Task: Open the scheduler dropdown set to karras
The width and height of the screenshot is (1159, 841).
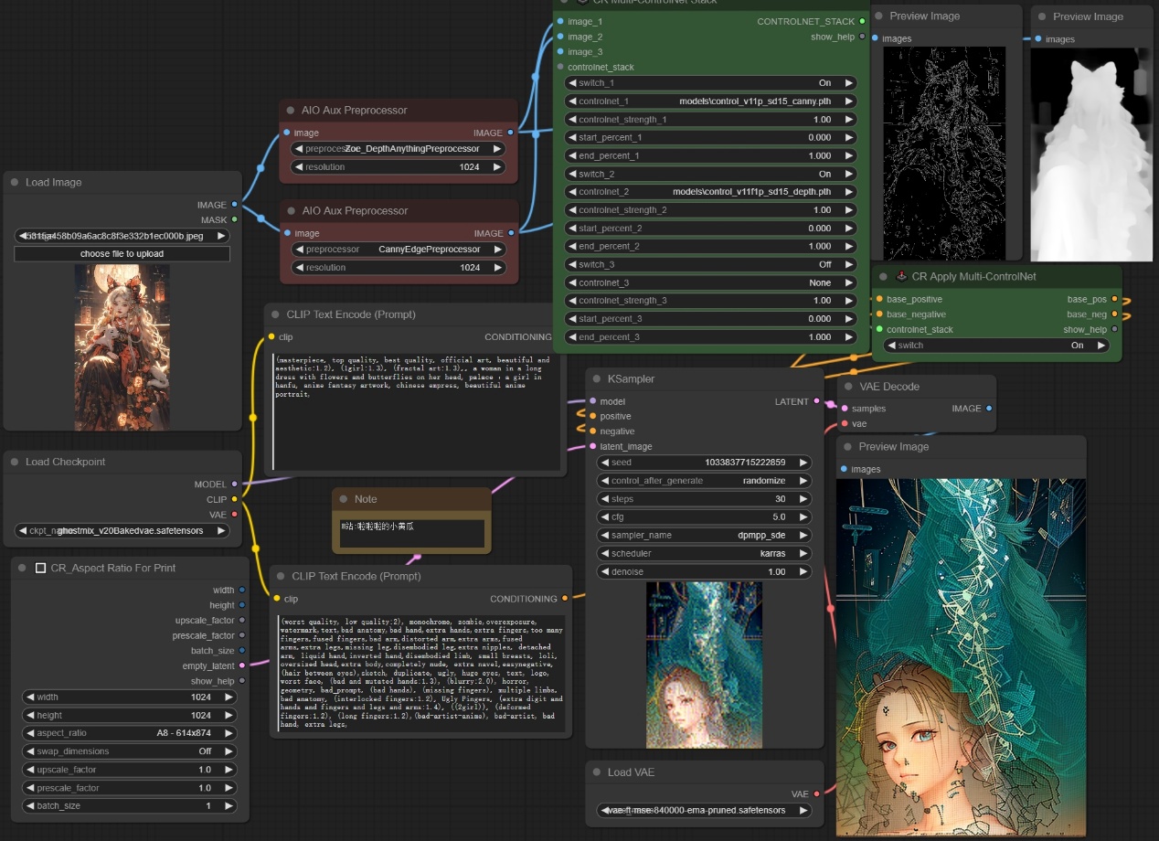Action: (703, 554)
